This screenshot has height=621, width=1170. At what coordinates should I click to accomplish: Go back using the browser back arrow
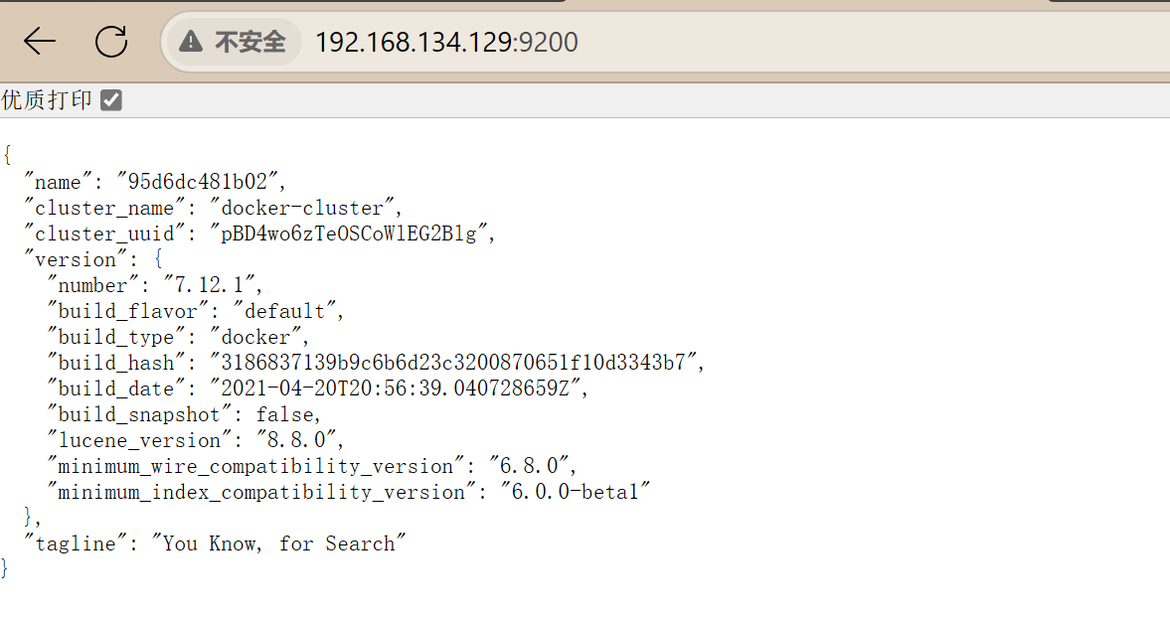tap(40, 42)
